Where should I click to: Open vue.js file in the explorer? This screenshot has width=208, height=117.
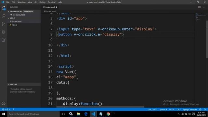pos(15,25)
